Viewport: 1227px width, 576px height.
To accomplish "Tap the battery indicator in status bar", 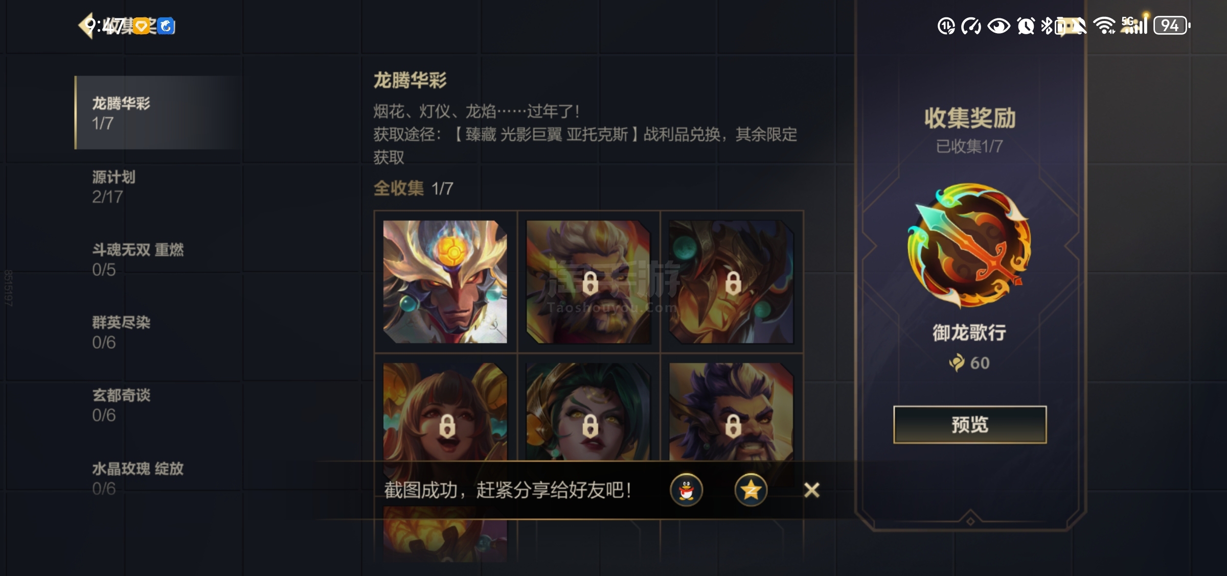I will [x=1172, y=26].
